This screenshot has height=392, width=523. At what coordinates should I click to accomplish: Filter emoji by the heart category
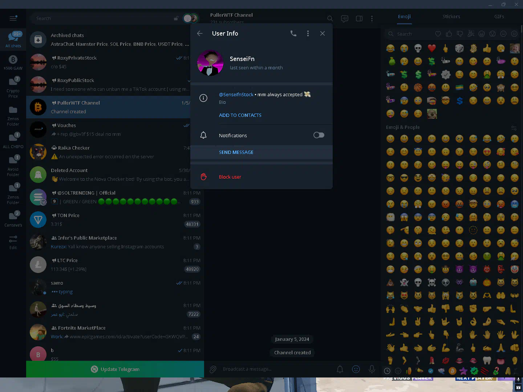pos(438,34)
